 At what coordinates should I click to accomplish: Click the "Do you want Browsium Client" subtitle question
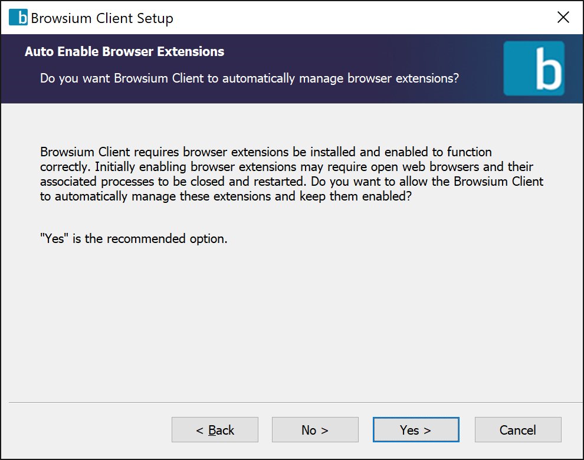(x=249, y=78)
